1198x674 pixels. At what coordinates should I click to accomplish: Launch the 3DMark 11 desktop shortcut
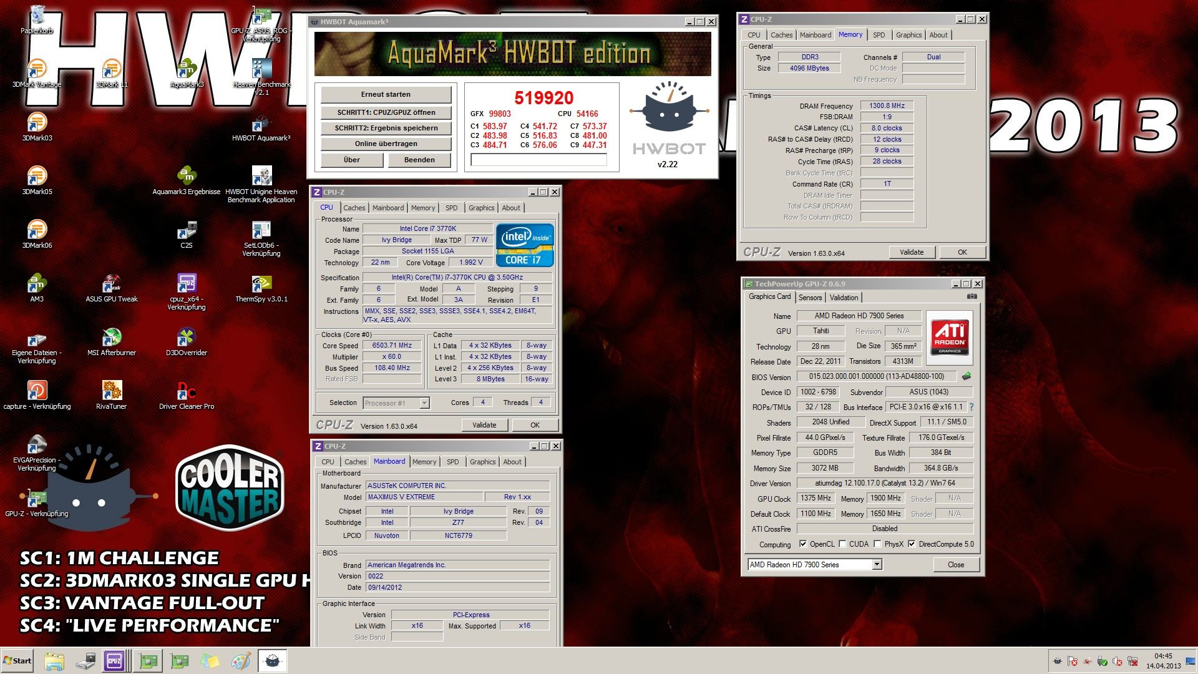[x=112, y=72]
